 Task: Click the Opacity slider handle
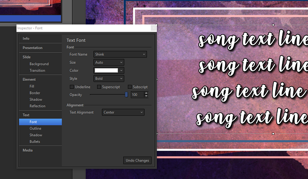tap(127, 94)
